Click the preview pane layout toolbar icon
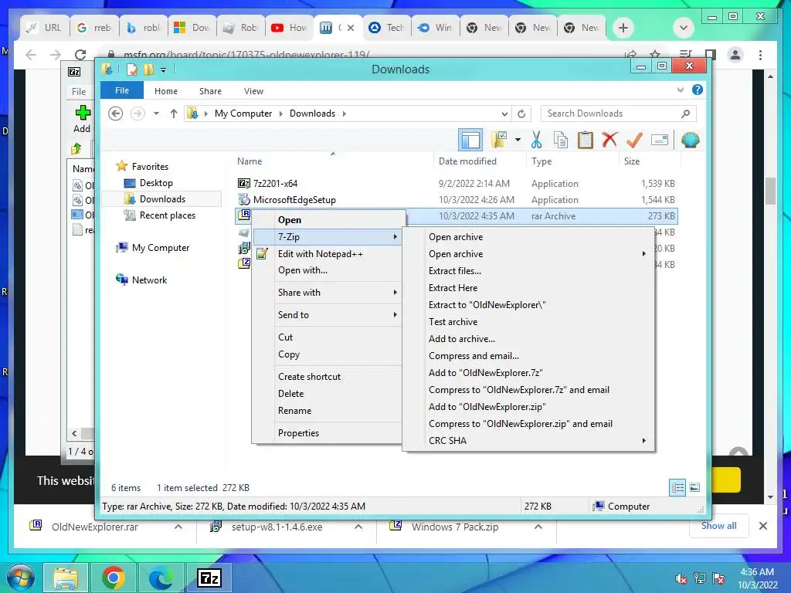The height and width of the screenshot is (593, 791). tap(470, 140)
